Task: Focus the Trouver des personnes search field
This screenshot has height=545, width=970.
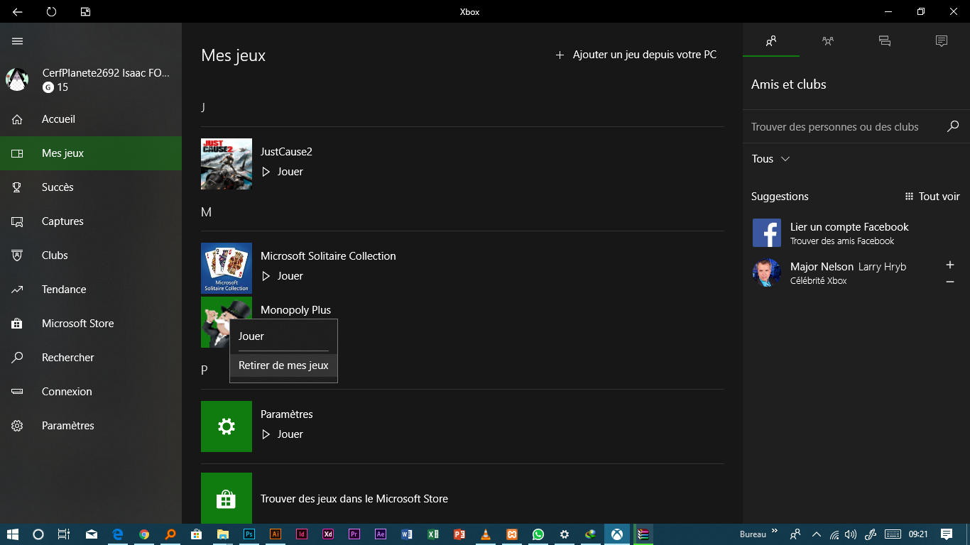Action: [x=845, y=127]
